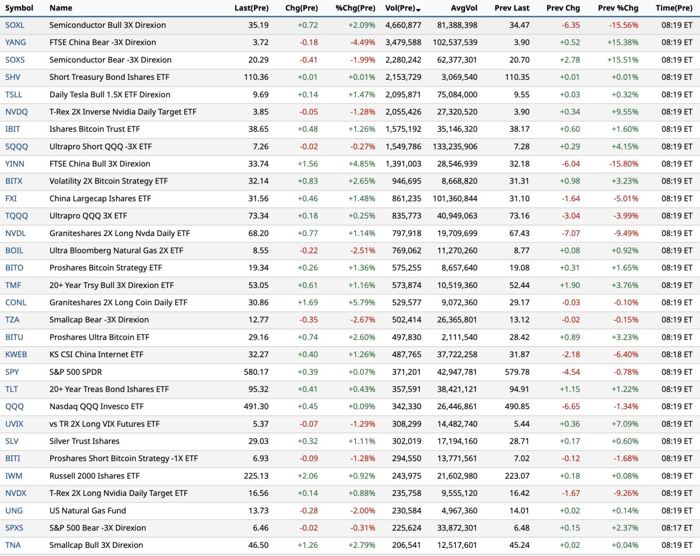Click the Name column header

[61, 8]
